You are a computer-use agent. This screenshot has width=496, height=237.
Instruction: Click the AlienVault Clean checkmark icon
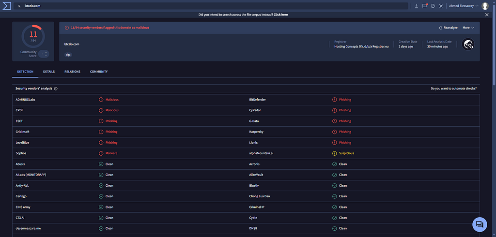(334, 175)
